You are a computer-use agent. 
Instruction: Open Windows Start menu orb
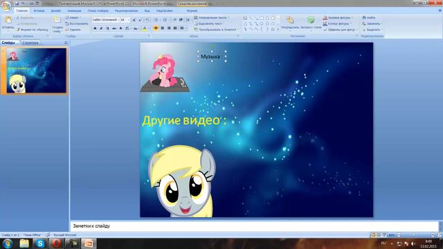[x=8, y=243]
